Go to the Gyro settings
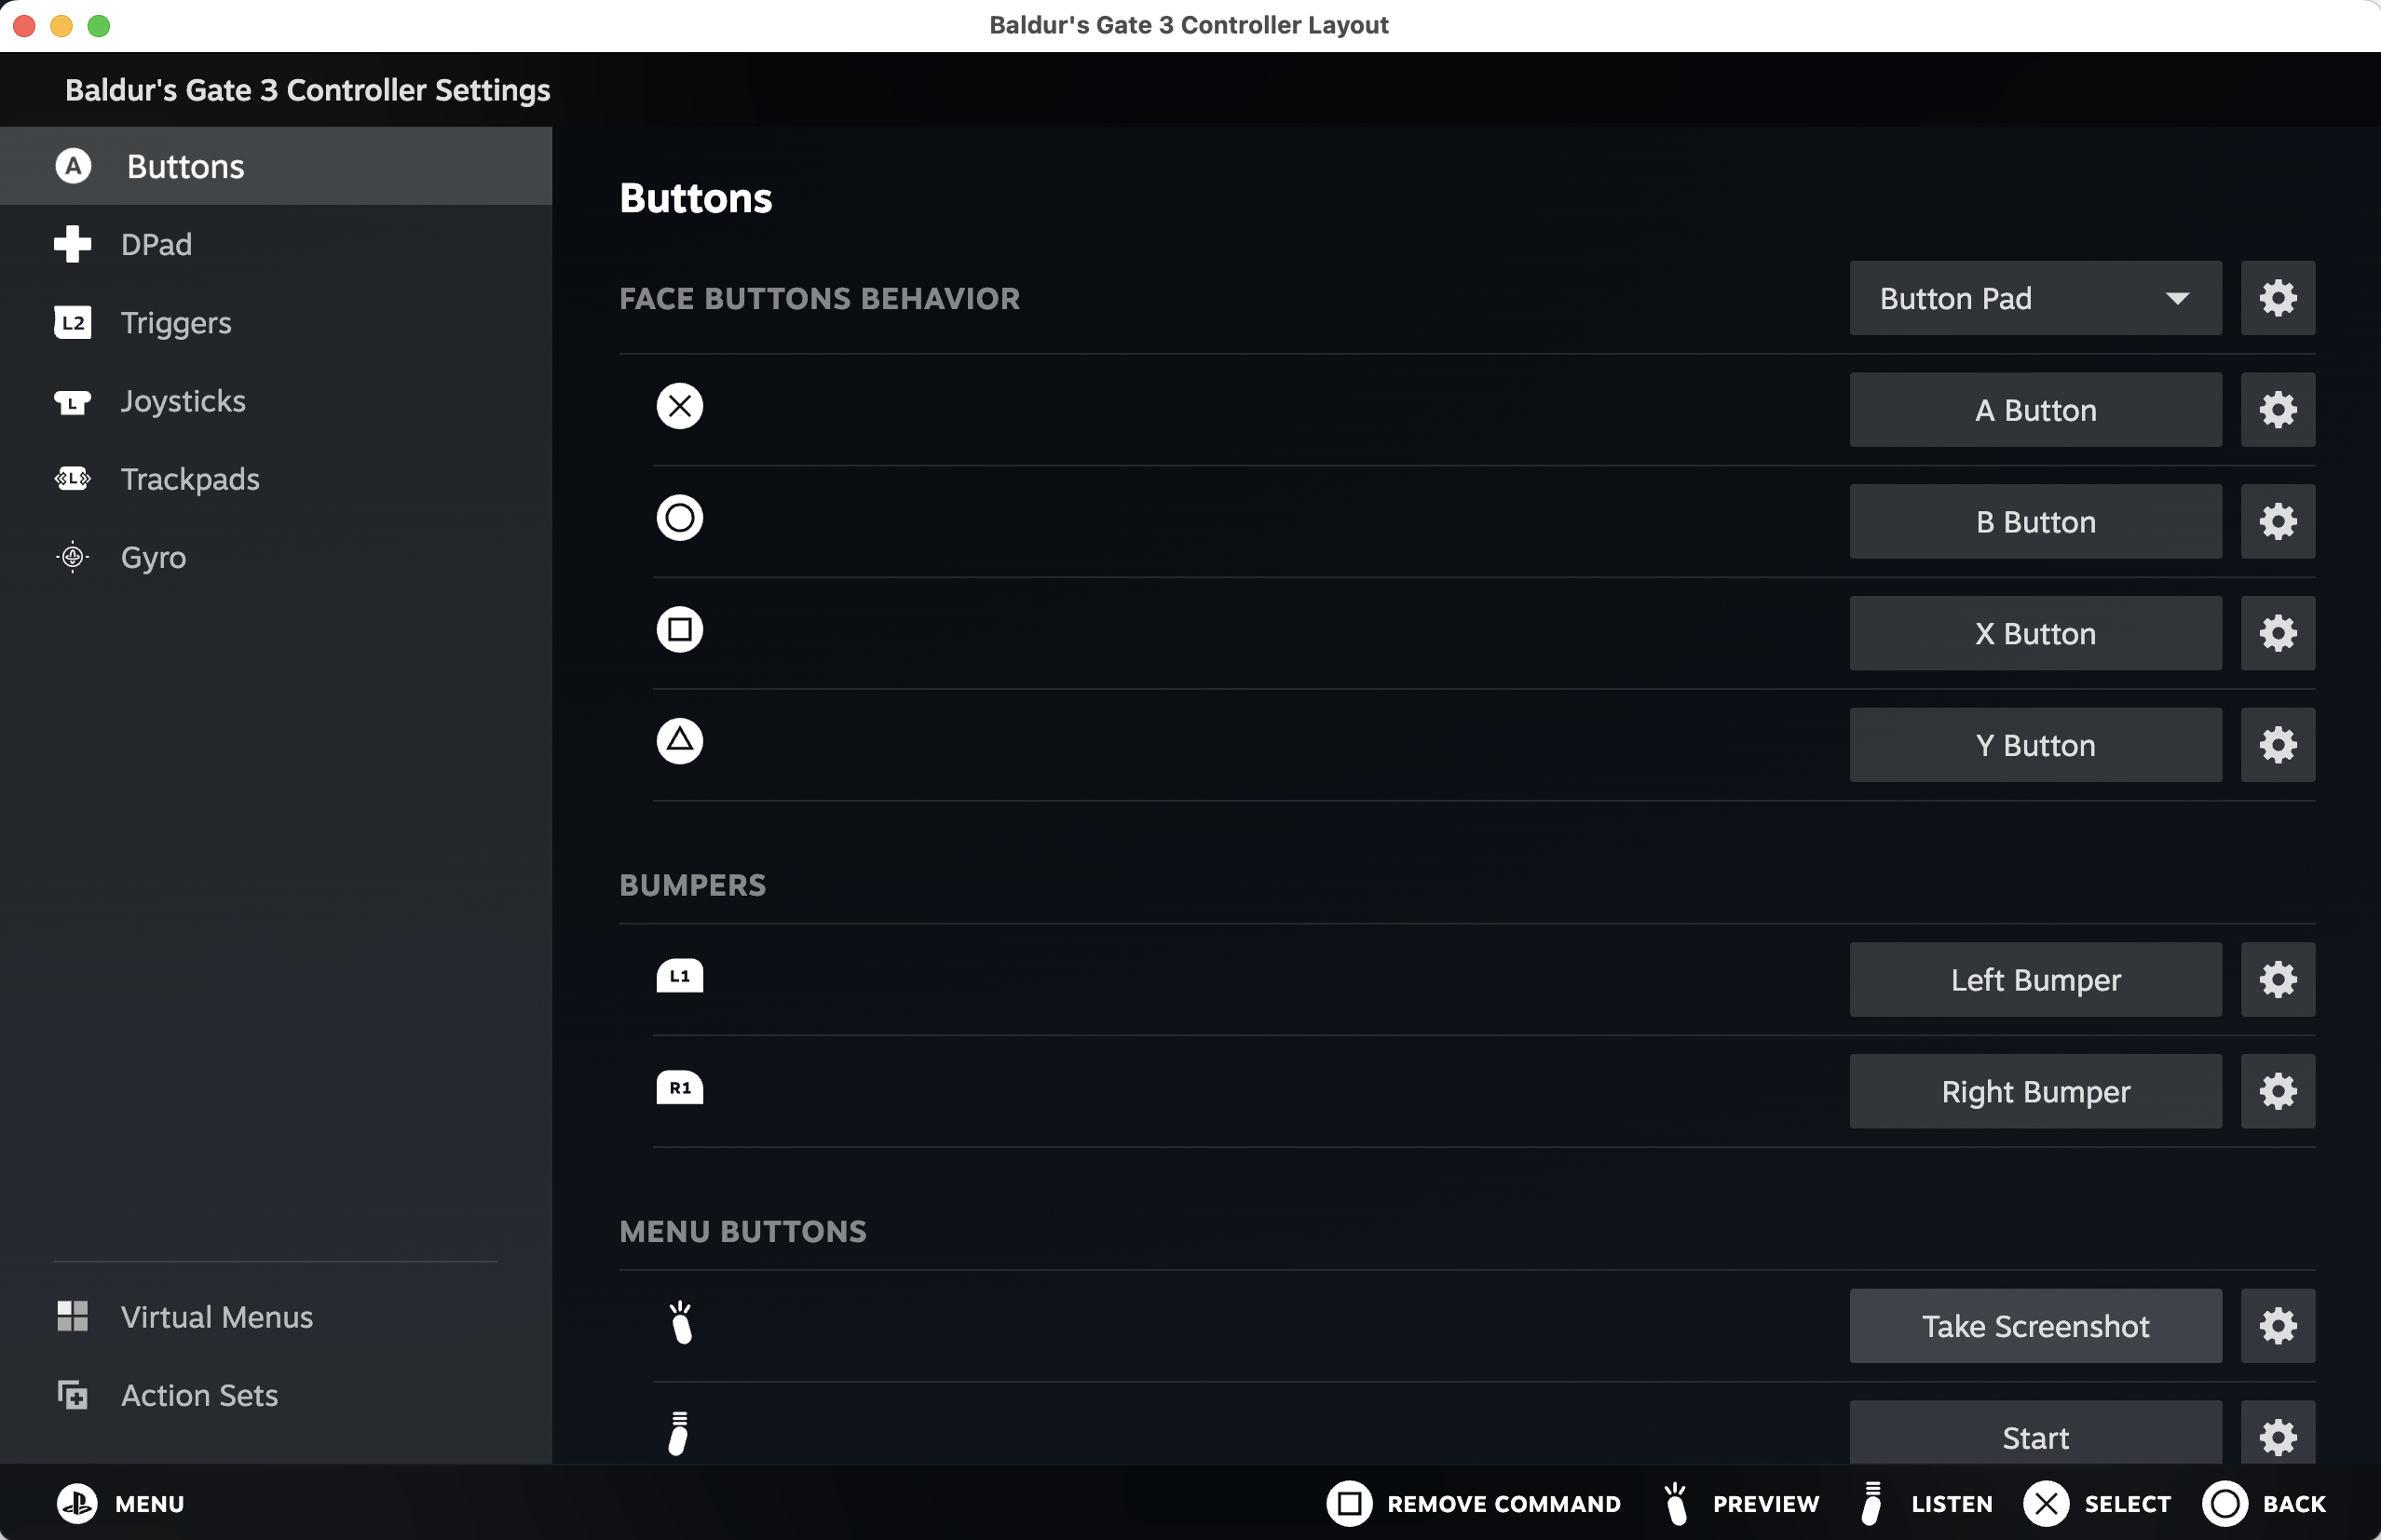This screenshot has height=1540, width=2381. pyautogui.click(x=153, y=557)
